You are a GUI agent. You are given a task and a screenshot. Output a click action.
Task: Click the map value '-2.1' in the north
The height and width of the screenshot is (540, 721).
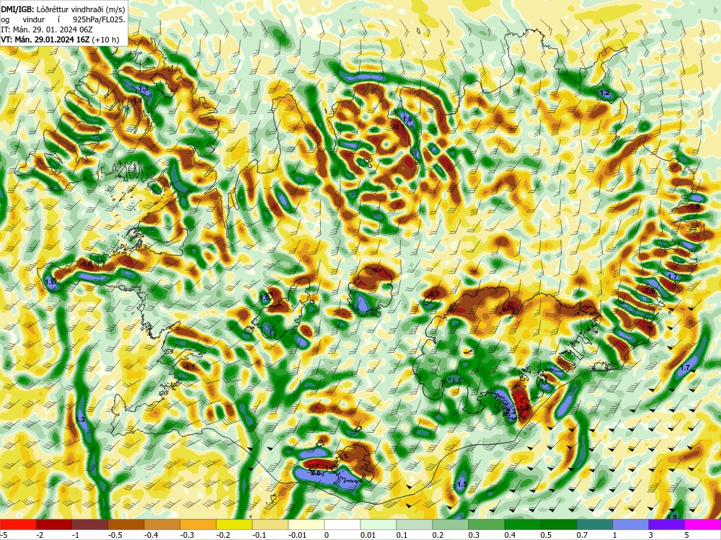398,126
